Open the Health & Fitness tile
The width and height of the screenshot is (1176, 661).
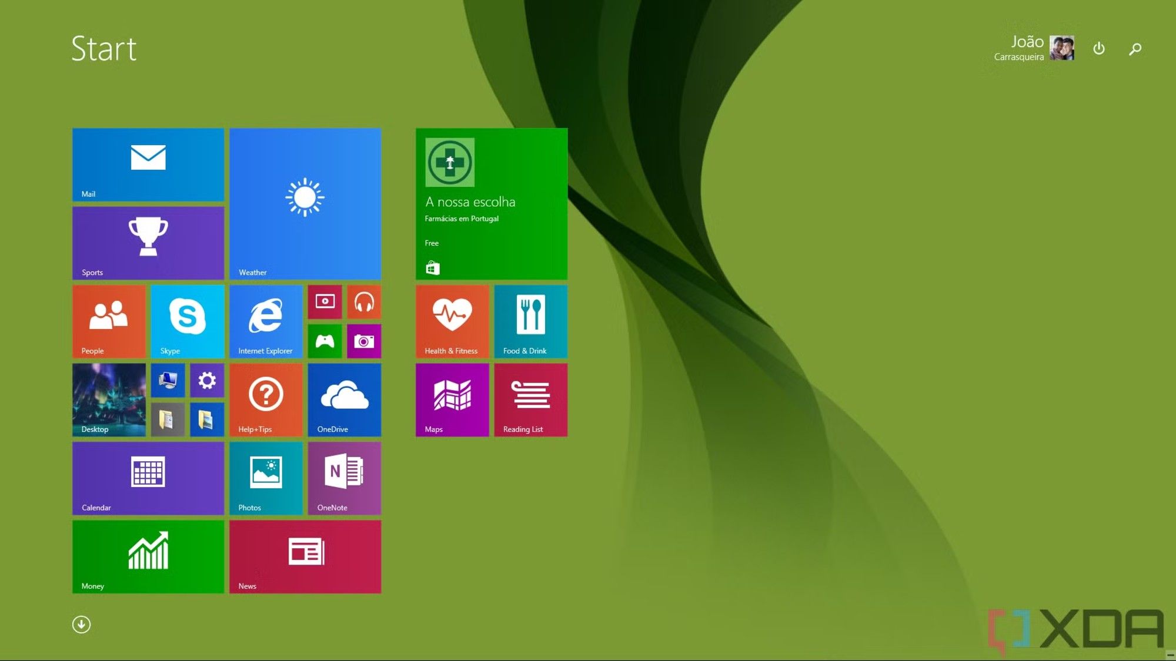(452, 321)
